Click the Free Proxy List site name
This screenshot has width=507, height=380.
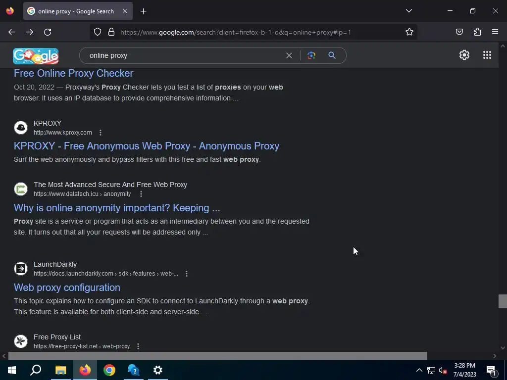pos(57,337)
